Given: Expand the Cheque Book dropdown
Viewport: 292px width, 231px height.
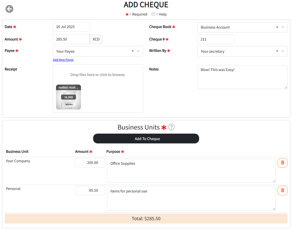Looking at the screenshot, I should 283,27.
